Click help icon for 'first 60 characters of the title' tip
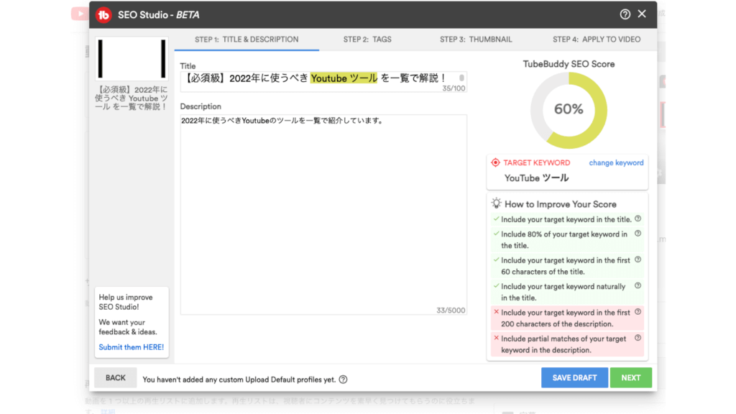The height and width of the screenshot is (414, 736). [x=638, y=259]
